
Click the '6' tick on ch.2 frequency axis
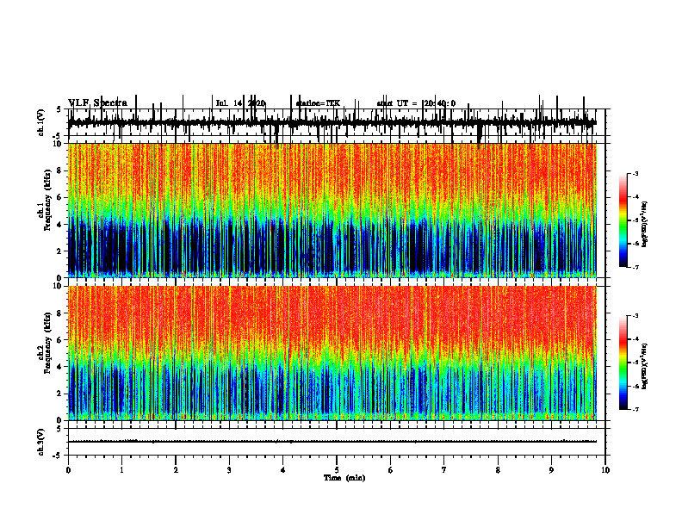pos(60,340)
